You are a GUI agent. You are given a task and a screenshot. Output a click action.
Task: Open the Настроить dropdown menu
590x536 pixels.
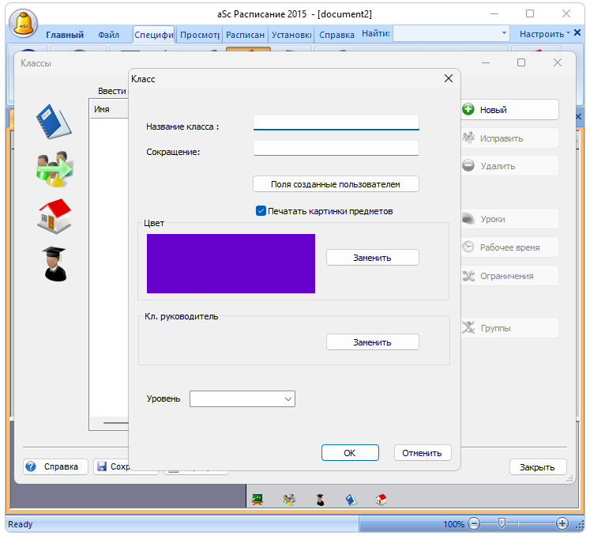[x=546, y=34]
